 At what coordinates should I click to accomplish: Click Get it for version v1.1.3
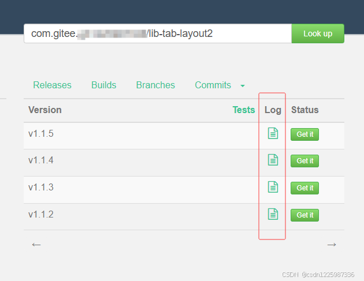(304, 188)
